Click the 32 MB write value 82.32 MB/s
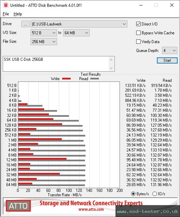This screenshot has width=180, height=217. [136, 175]
